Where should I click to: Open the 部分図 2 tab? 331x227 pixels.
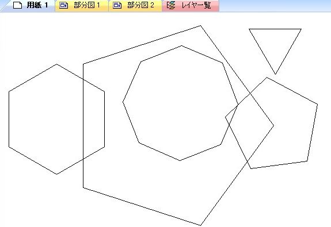point(135,6)
